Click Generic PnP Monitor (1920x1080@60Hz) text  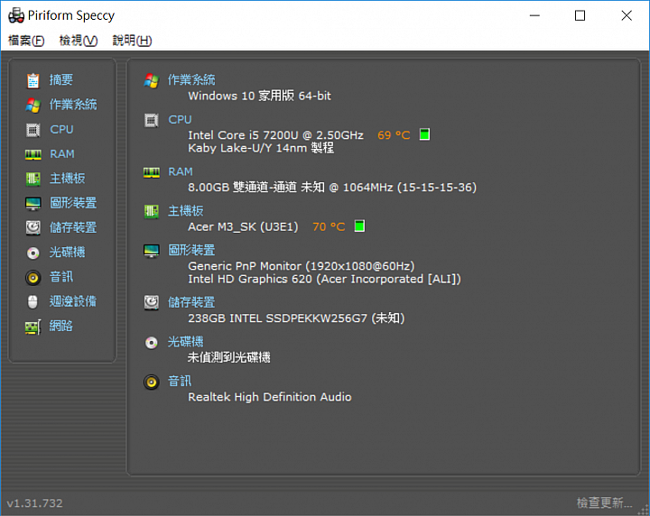302,266
